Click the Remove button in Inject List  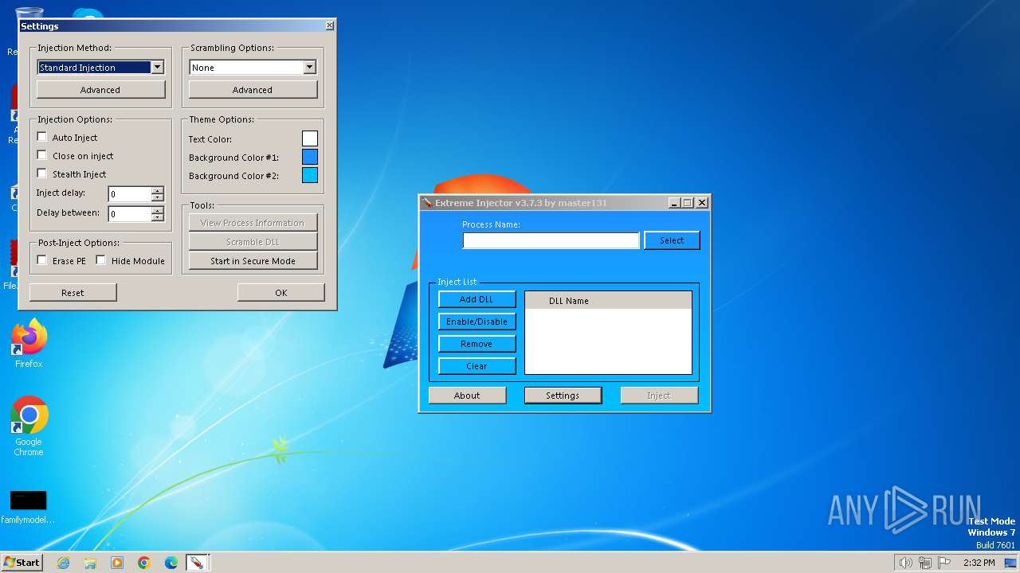(x=477, y=344)
